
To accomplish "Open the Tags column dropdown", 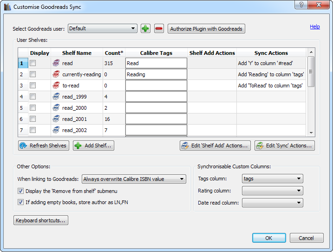I will pyautogui.click(x=273, y=179).
